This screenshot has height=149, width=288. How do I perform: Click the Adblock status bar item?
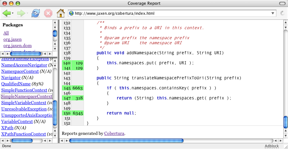272,146
